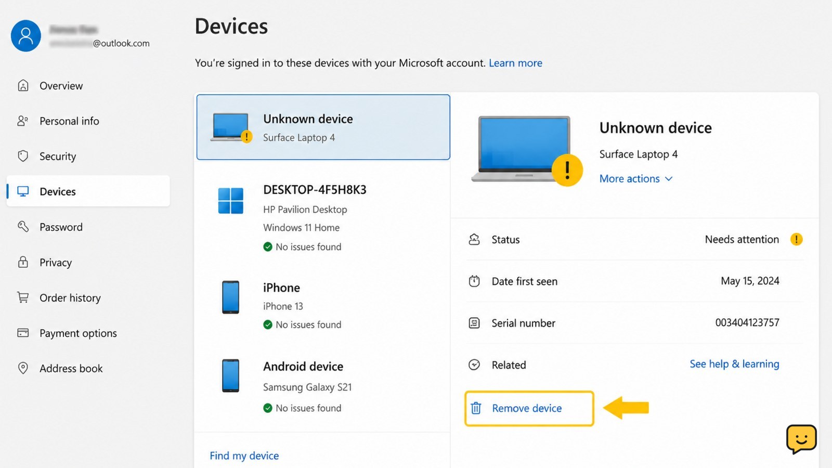
Task: Click the date May 15, 2024
Action: pos(750,281)
